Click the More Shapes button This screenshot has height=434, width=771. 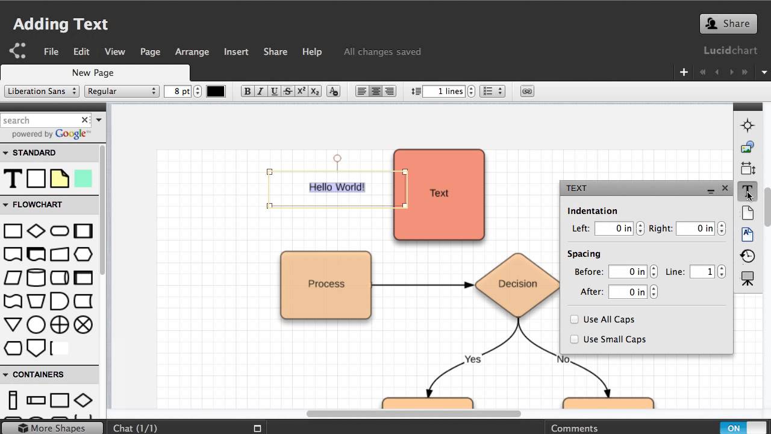point(51,428)
